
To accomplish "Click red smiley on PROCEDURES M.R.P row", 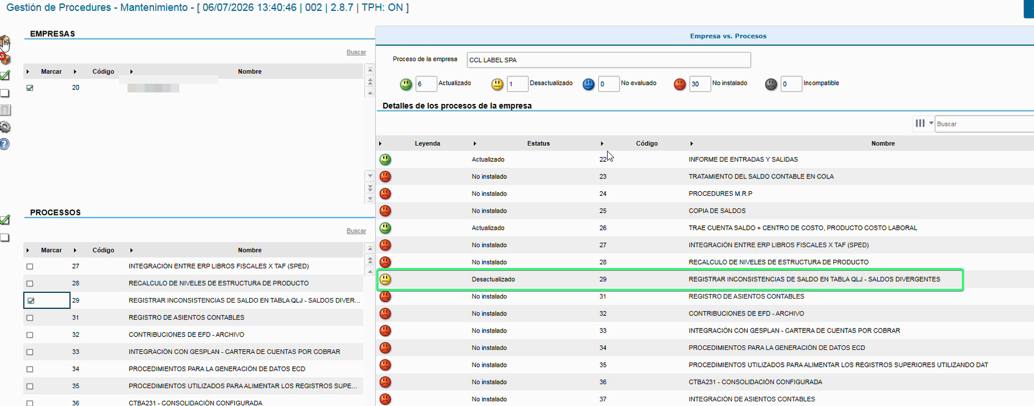I will point(385,193).
